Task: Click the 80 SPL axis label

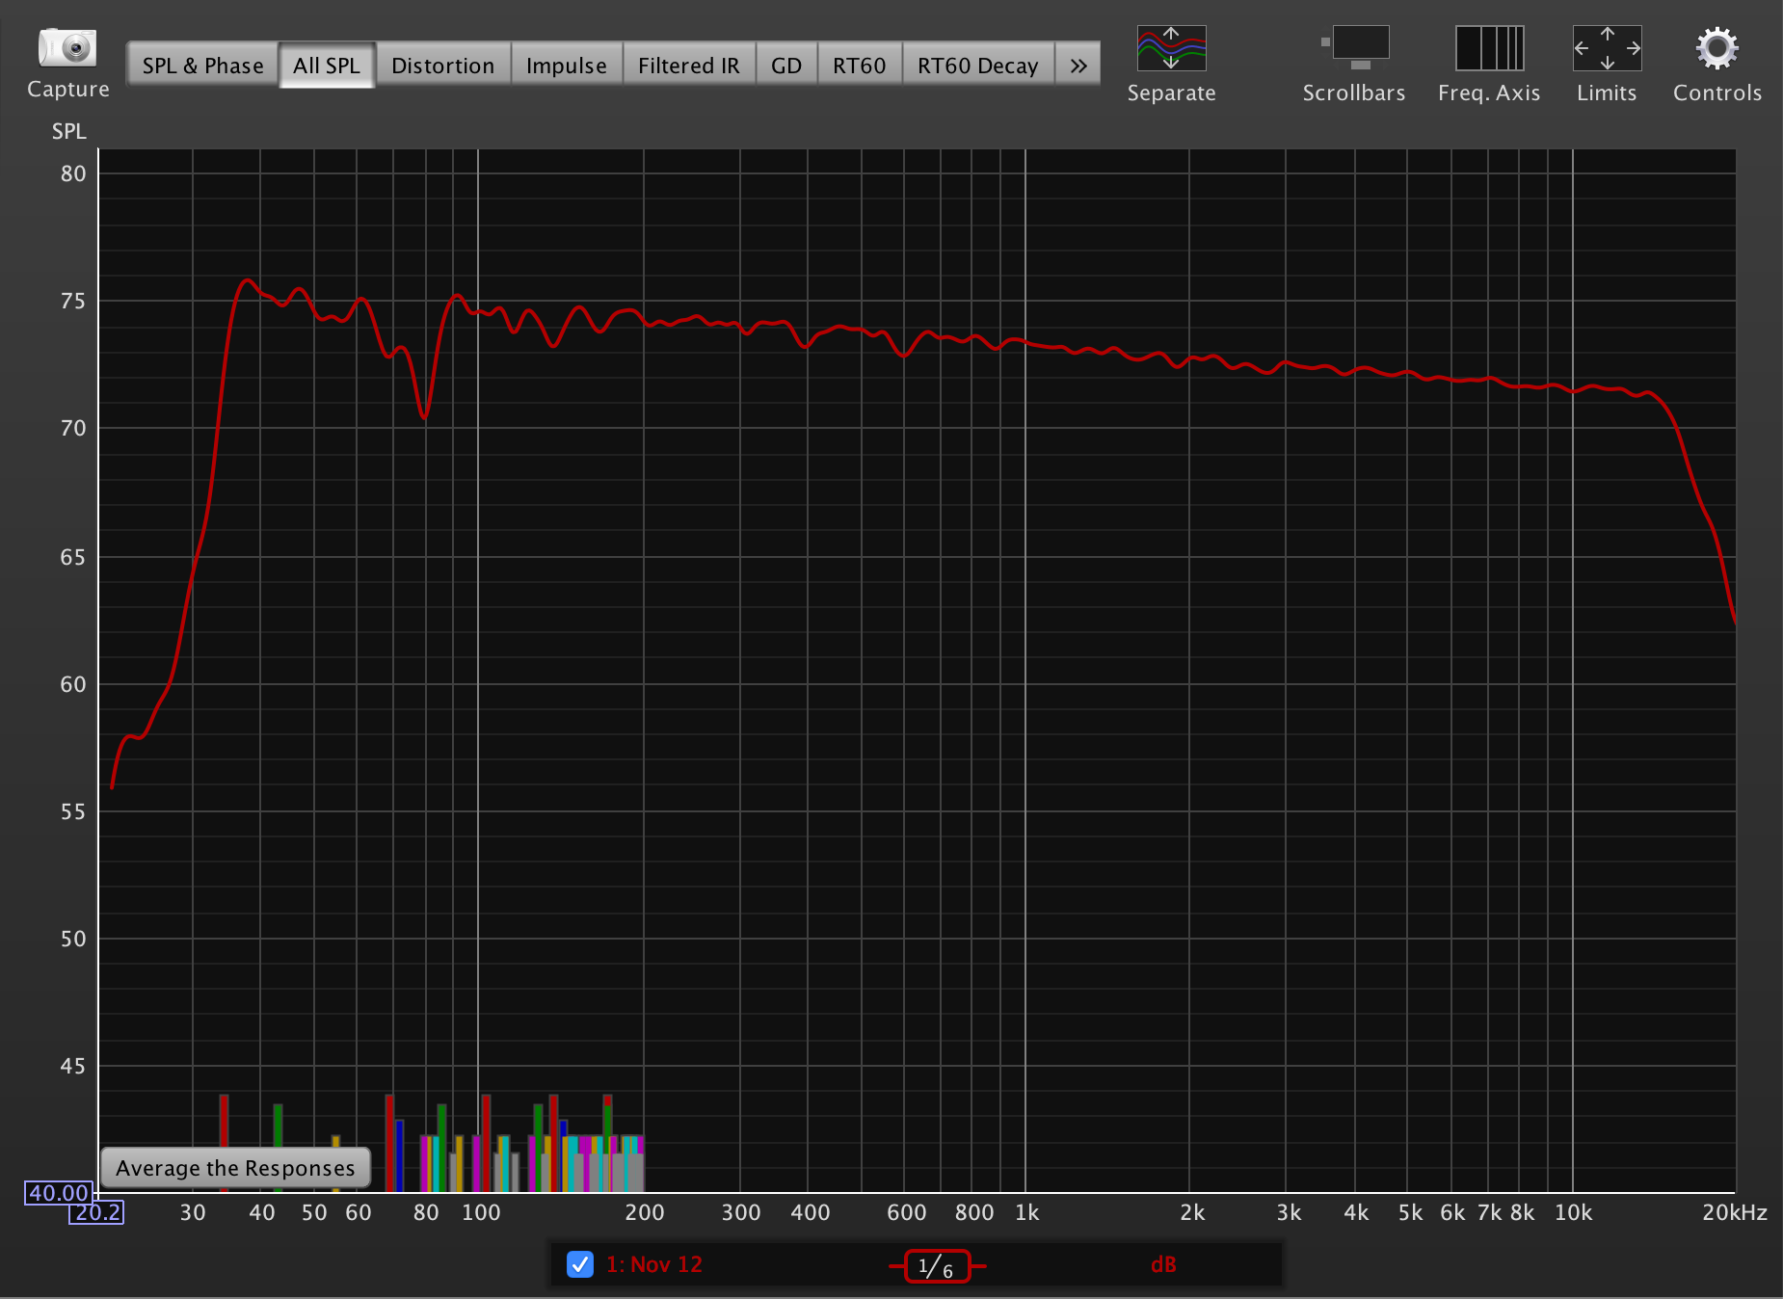Action: click(73, 173)
